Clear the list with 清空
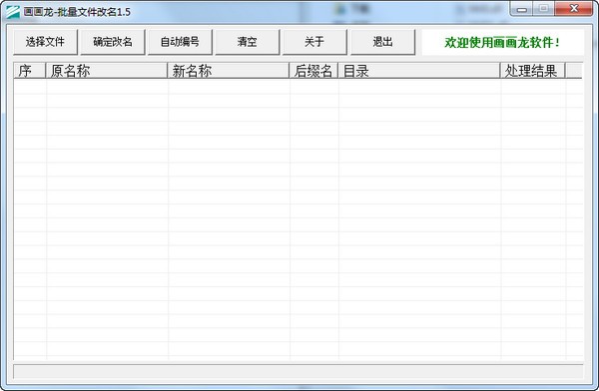599x391 pixels. (x=248, y=42)
